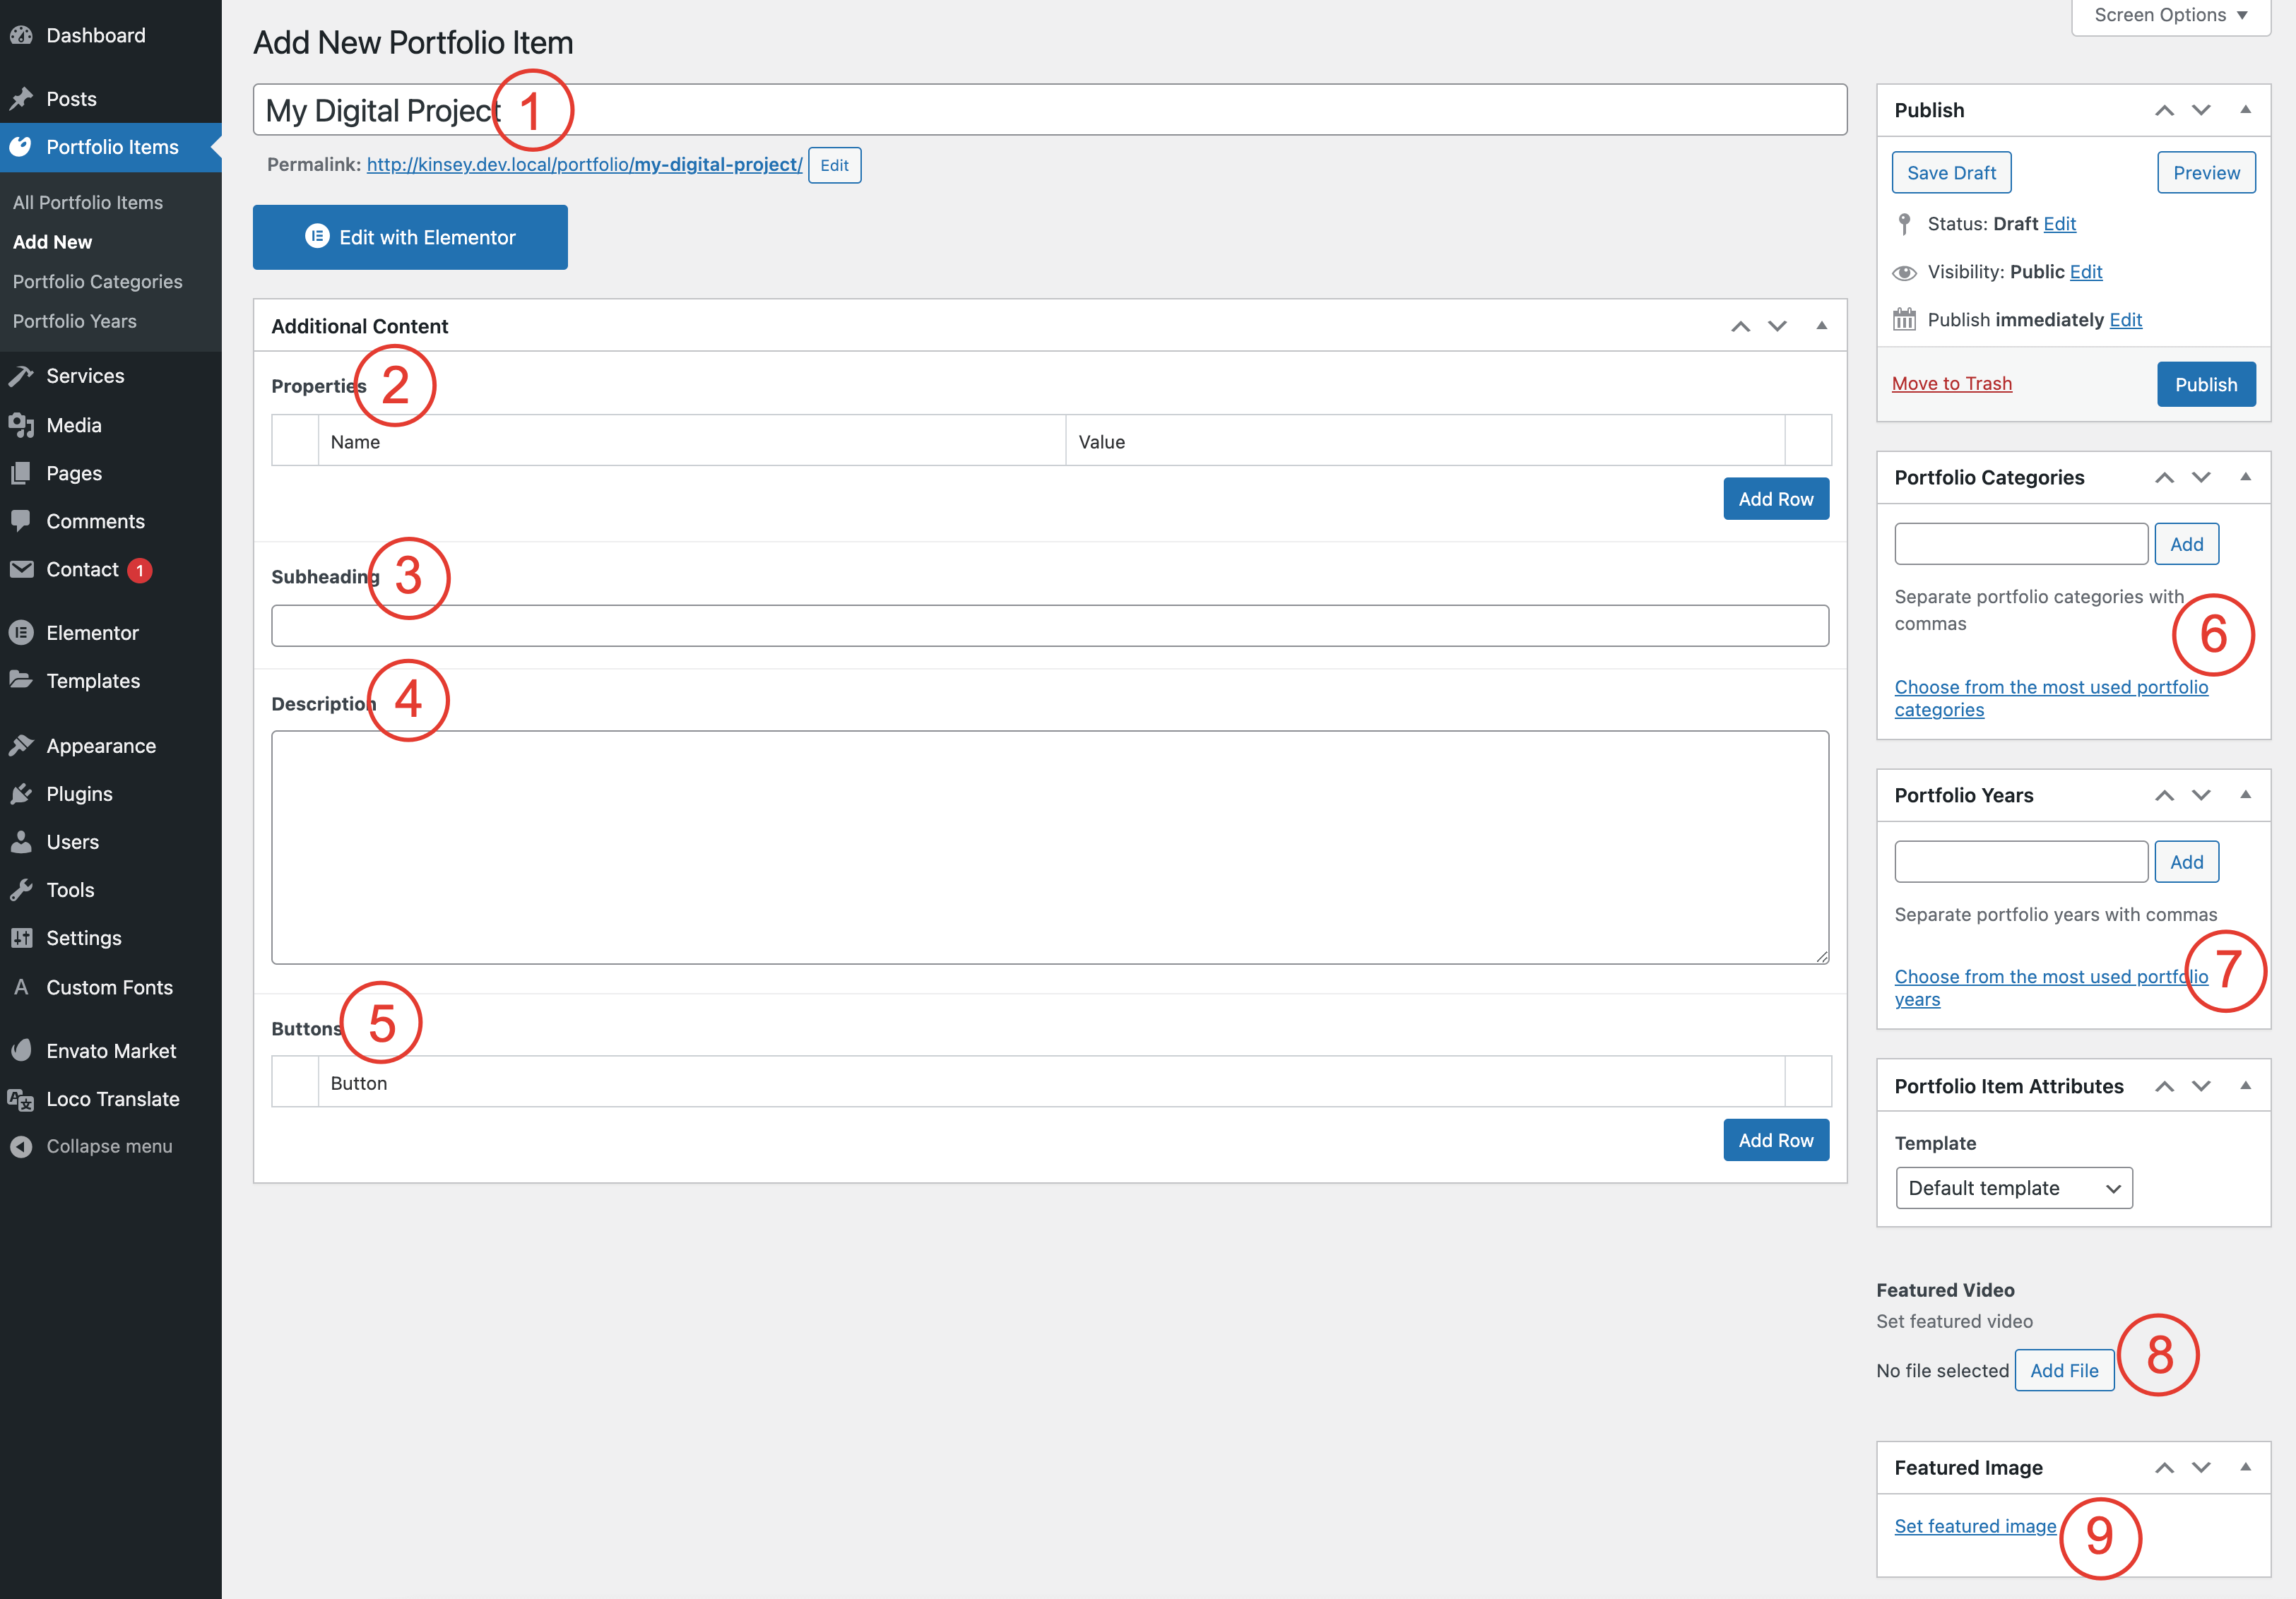This screenshot has height=1599, width=2296.
Task: Click the Subheading text field
Action: point(1049,626)
